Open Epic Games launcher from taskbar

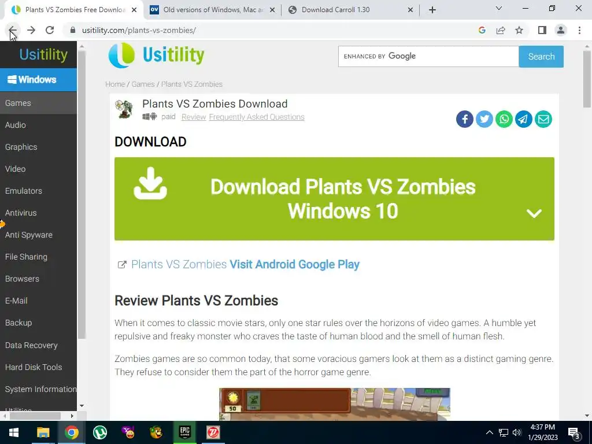pos(184,432)
